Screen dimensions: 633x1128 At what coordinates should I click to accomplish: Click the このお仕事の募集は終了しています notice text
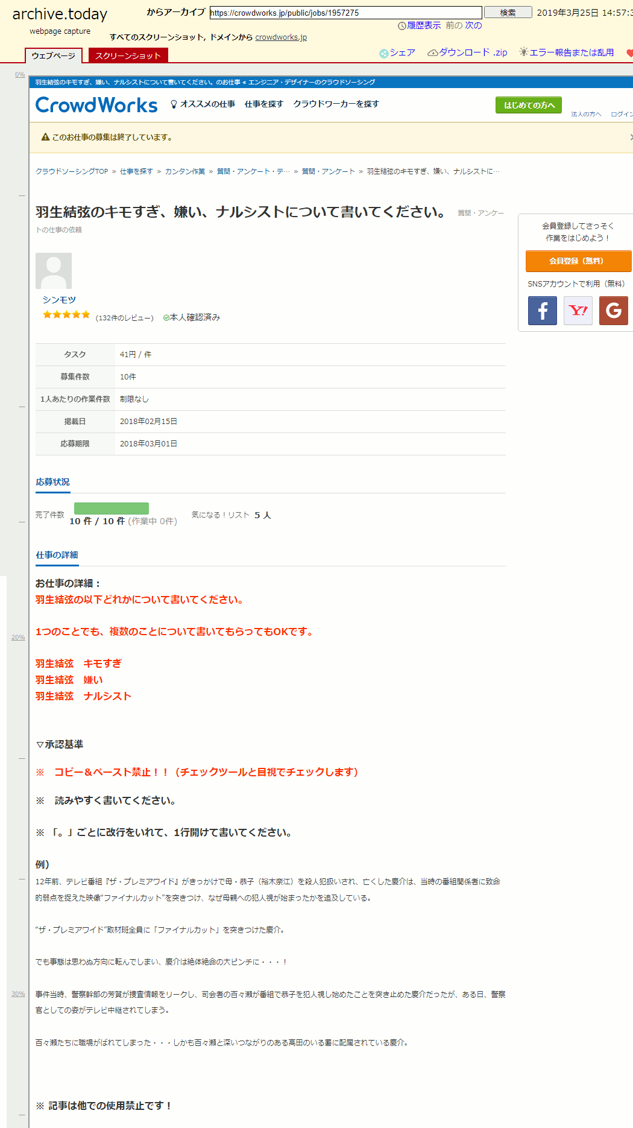113,138
